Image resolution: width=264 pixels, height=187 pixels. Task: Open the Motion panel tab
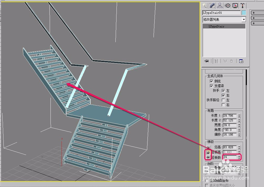228,6
